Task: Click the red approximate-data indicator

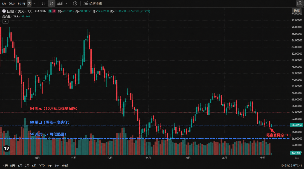Action: pos(54,11)
